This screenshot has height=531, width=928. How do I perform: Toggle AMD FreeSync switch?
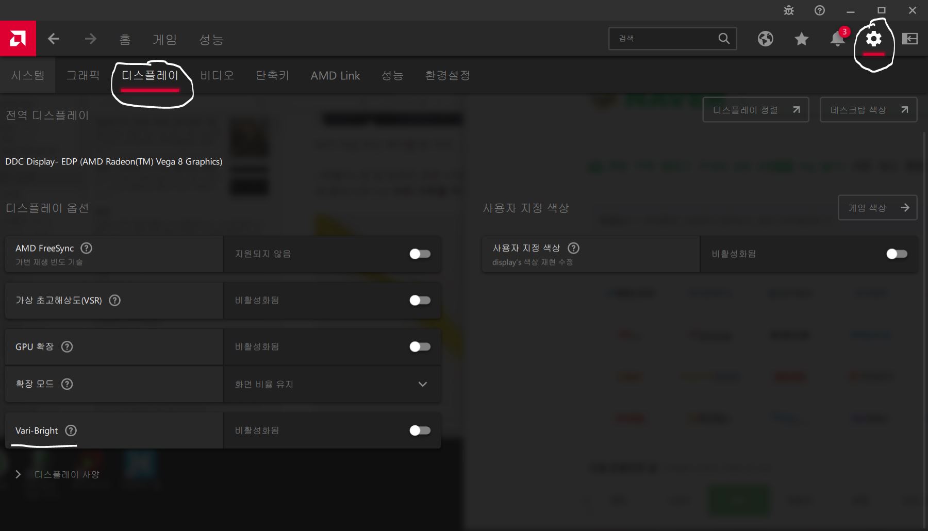pos(420,254)
